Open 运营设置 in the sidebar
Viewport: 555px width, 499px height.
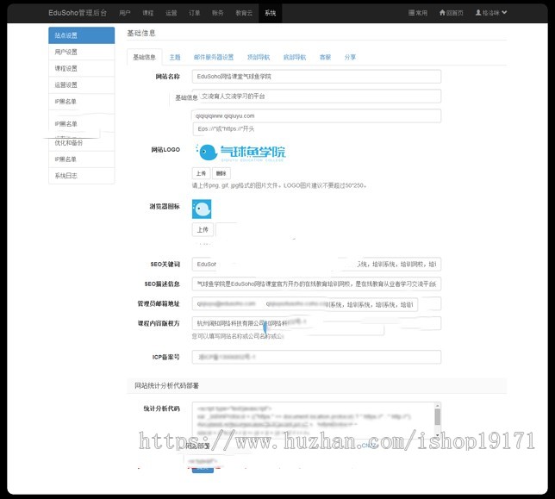81,85
